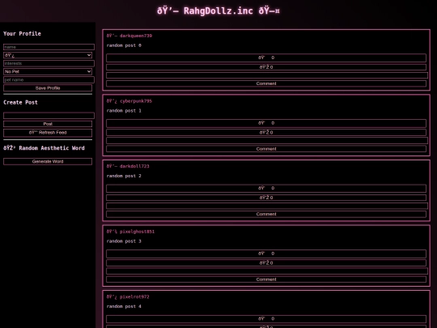Click Comment button on pixelghost851 post
The width and height of the screenshot is (437, 328).
tap(266, 279)
